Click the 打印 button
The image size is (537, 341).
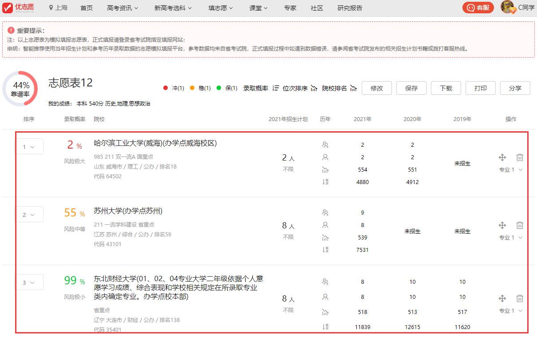click(481, 88)
